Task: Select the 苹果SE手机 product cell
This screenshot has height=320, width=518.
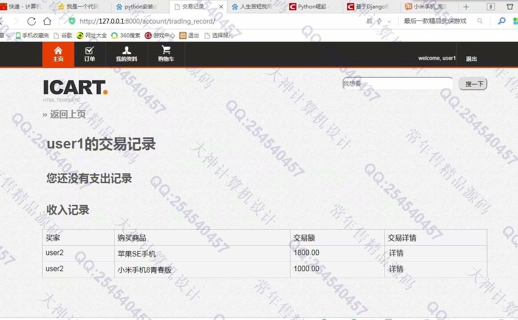Action: 202,254
